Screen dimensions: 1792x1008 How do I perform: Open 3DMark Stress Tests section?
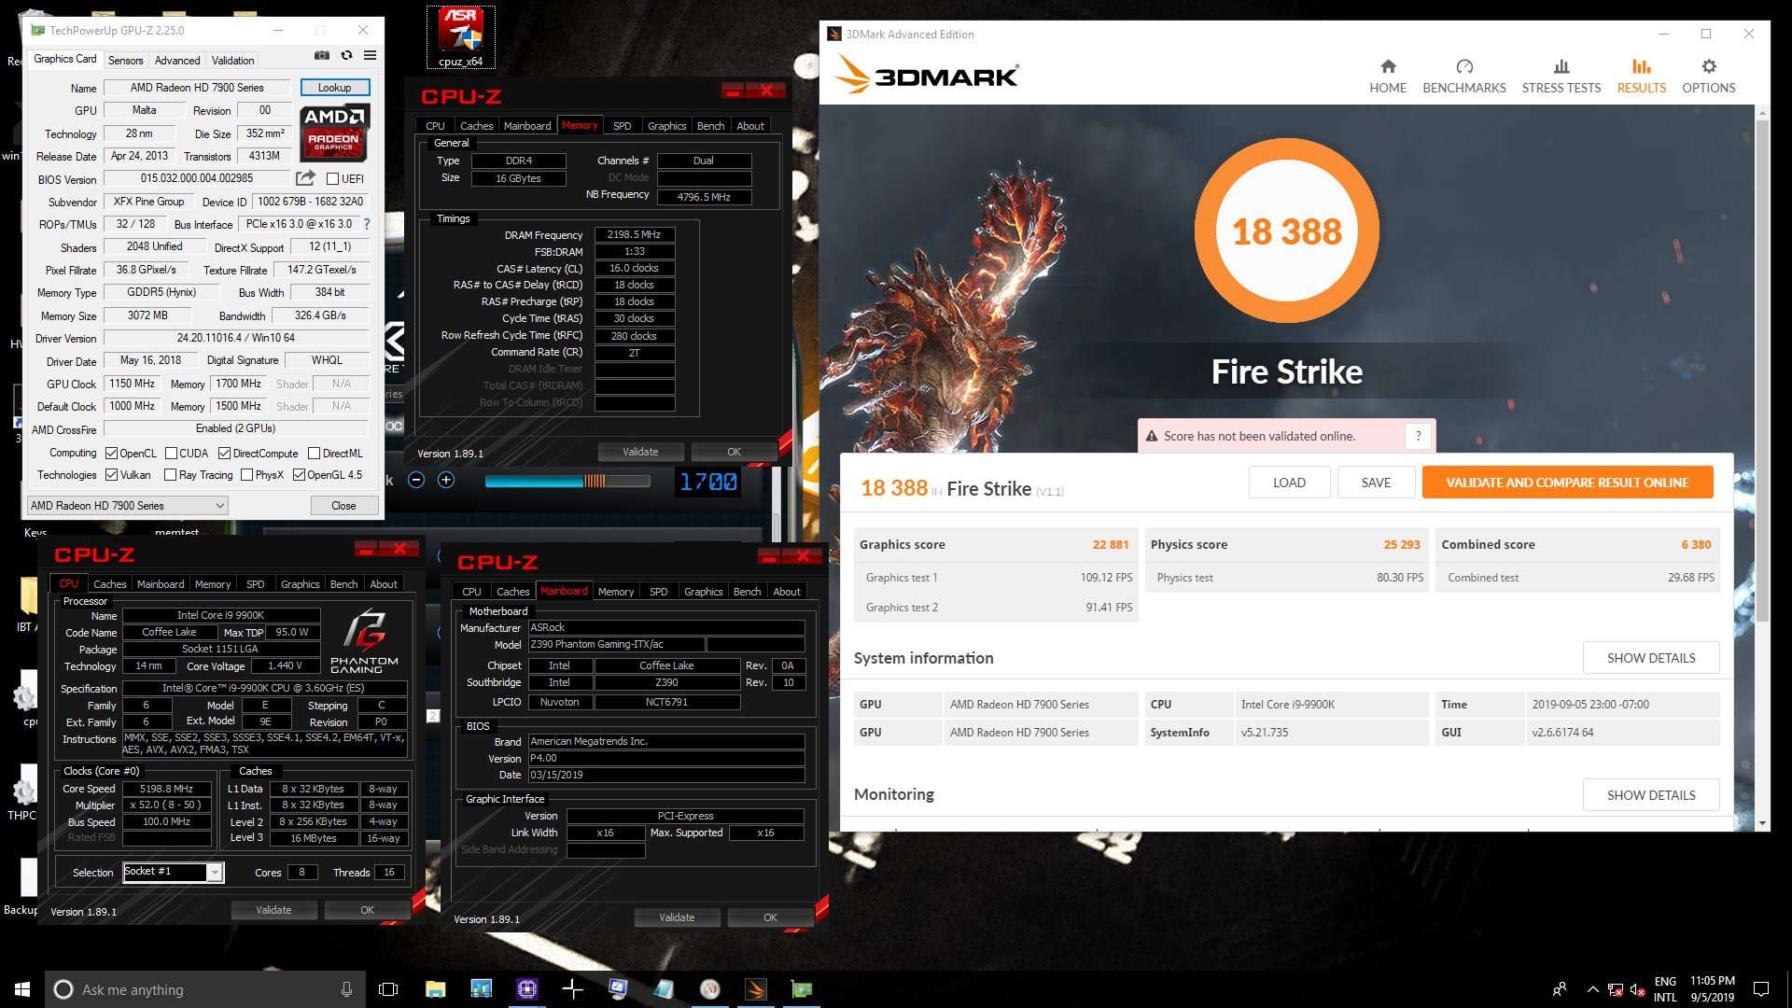[x=1561, y=76]
